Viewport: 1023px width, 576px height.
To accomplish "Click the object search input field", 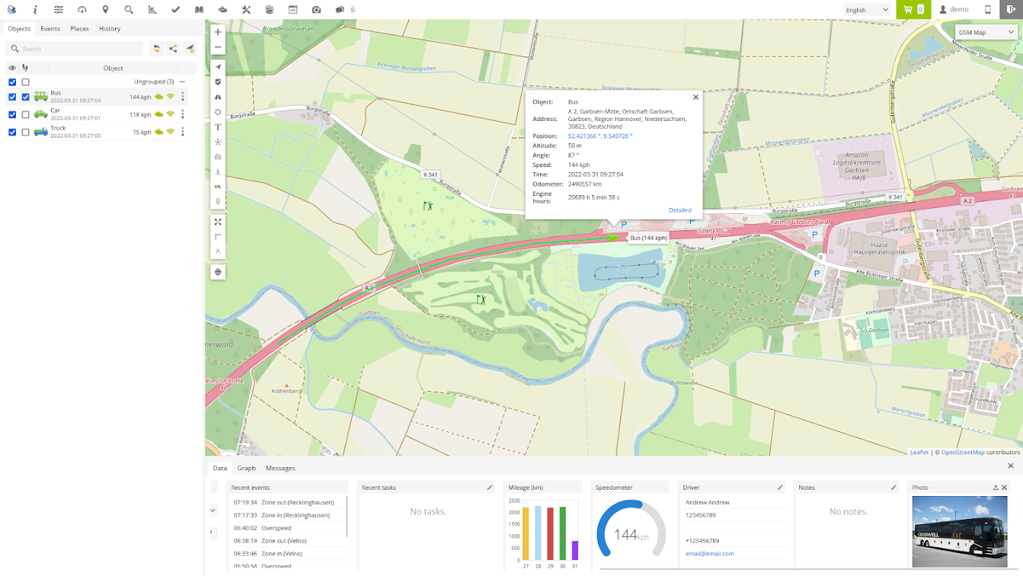I will click(75, 48).
